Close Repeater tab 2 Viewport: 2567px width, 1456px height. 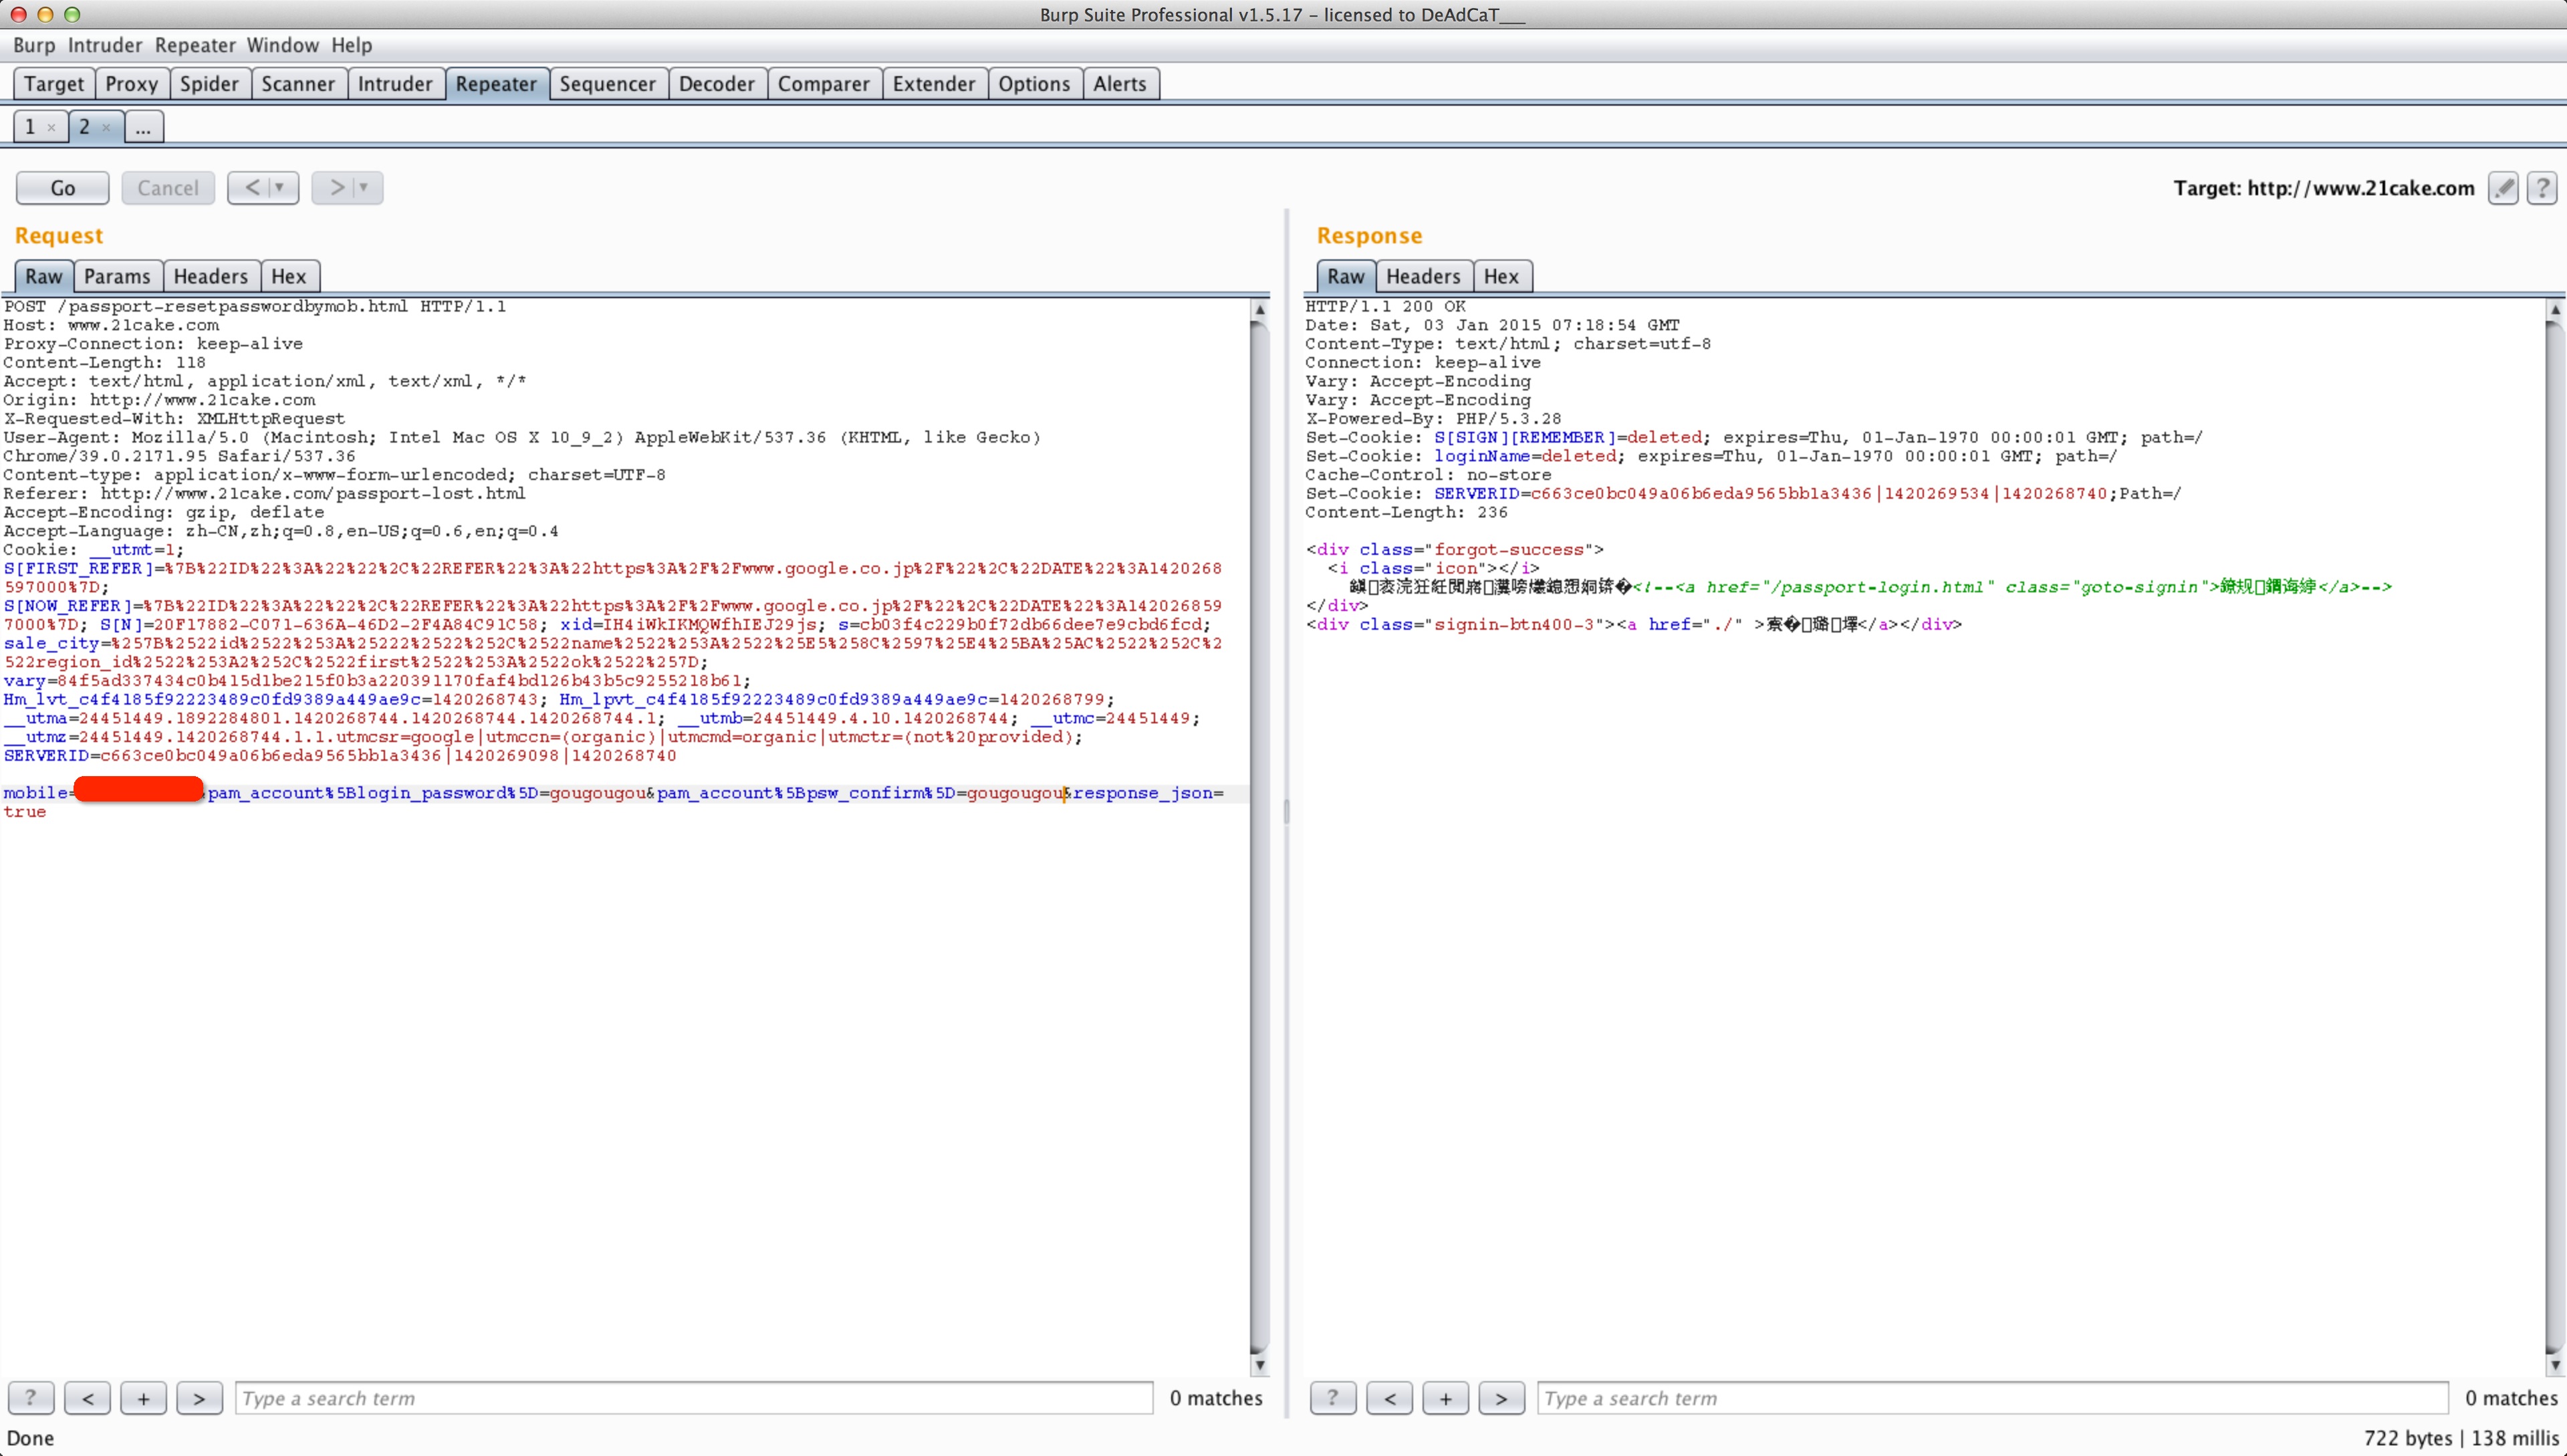[106, 127]
